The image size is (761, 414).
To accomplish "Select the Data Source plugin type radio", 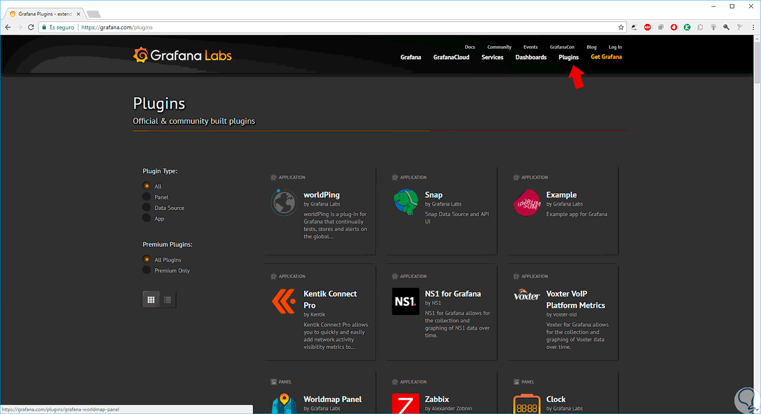I will point(147,208).
